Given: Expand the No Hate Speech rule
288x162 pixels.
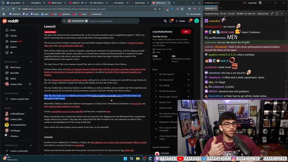Looking at the screenshot, I should [x=188, y=74].
